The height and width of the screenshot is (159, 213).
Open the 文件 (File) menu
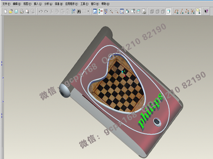point(6,4)
